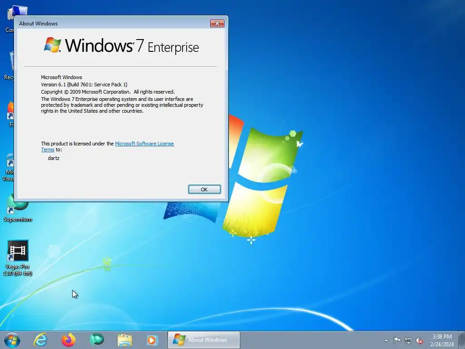Click the About Windows title bar text
465x349 pixels.
[38, 24]
